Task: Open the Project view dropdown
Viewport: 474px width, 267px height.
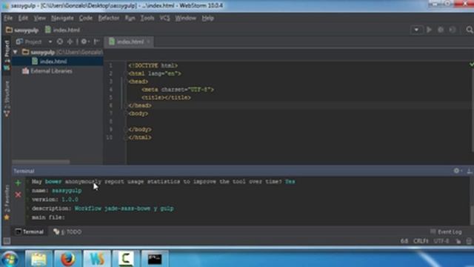Action: click(x=50, y=42)
